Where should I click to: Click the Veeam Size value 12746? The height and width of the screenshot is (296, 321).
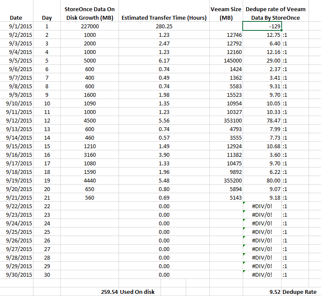coord(226,35)
